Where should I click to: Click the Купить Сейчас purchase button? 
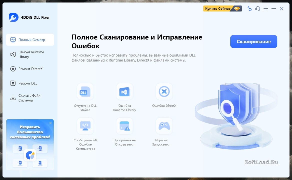coord(222,8)
